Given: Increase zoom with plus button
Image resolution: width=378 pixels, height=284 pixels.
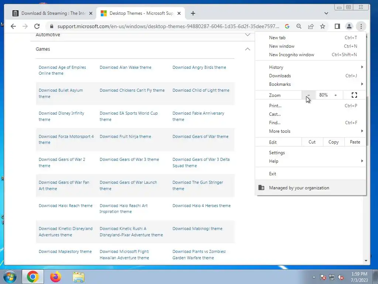Looking at the screenshot, I should click(x=335, y=95).
